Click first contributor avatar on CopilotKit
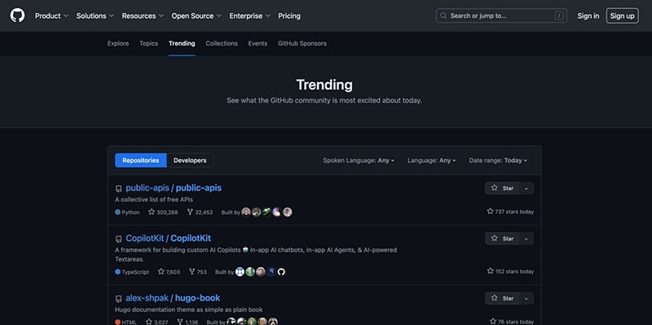This screenshot has height=325, width=652. [240, 272]
